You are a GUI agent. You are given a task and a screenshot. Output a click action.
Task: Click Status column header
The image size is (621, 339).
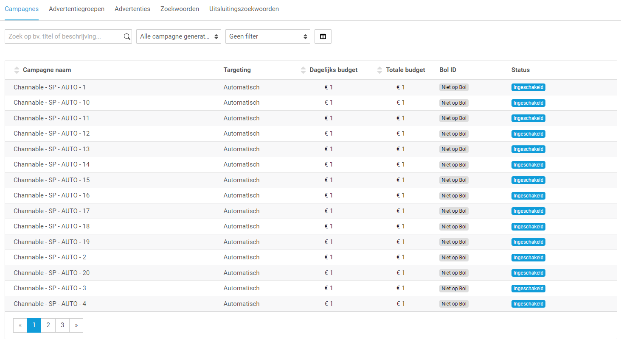click(520, 70)
